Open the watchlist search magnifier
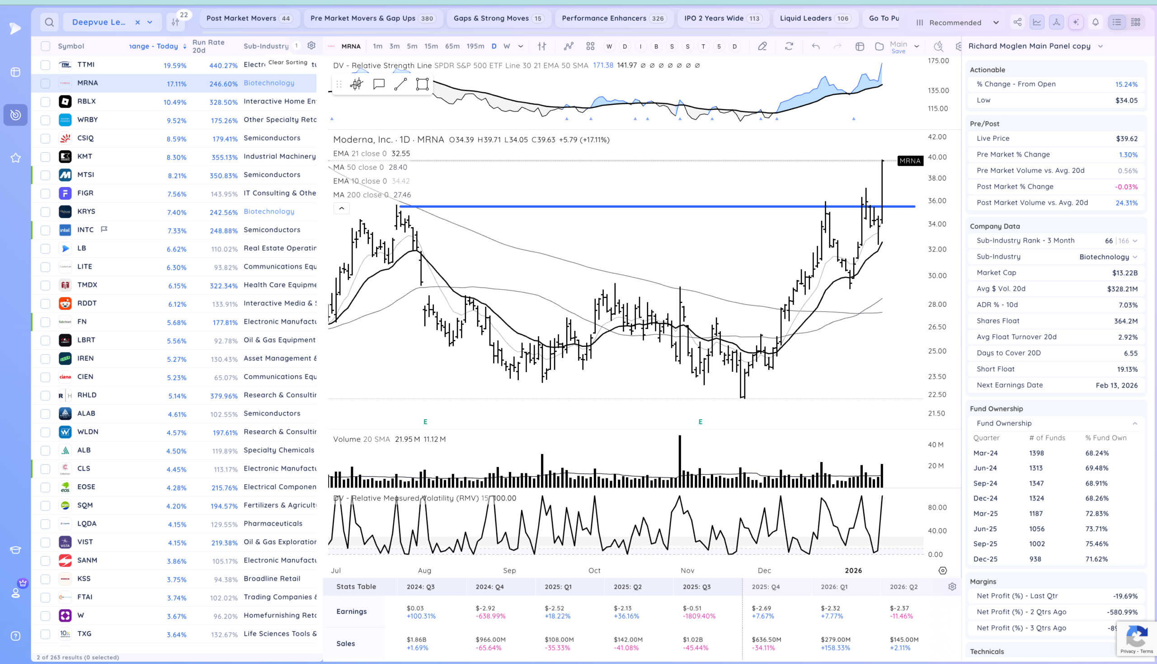Screen dimensions: 1157x664 49,22
